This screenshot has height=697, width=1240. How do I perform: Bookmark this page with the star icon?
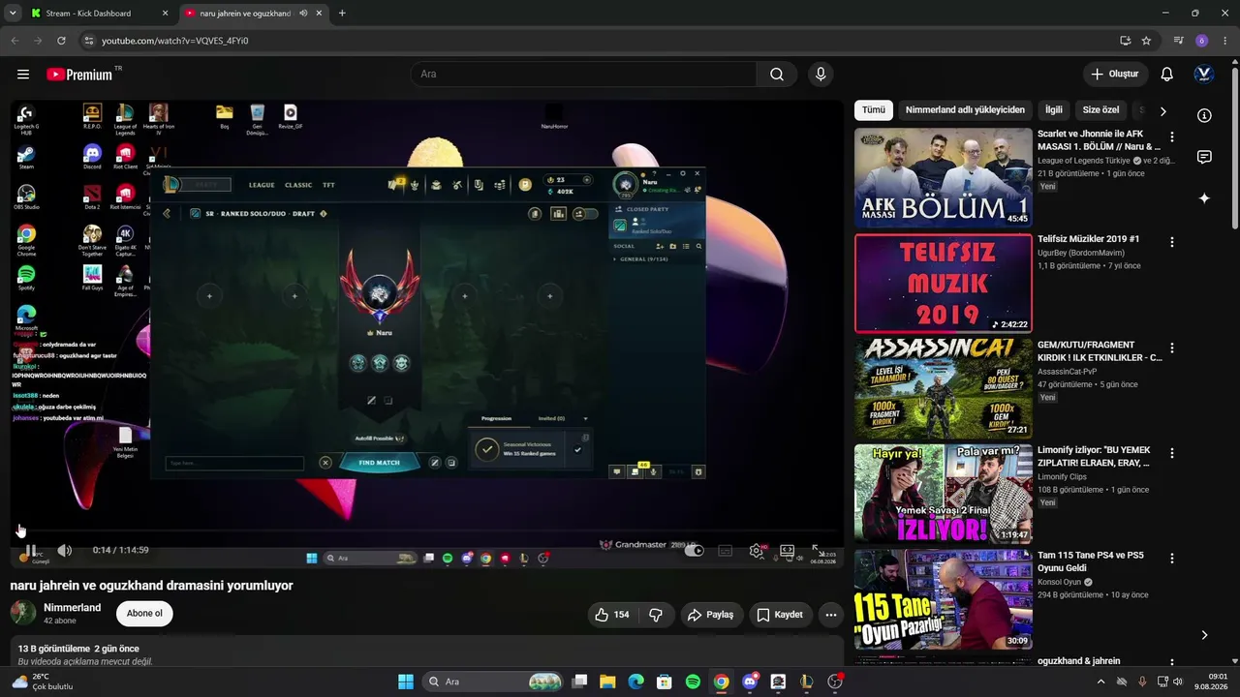pos(1146,41)
